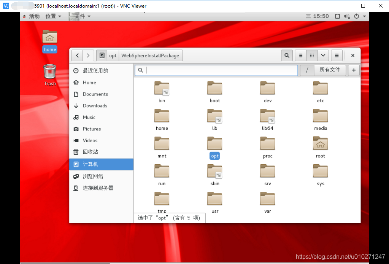The width and height of the screenshot is (389, 264).
Task: Go back with the left arrow button
Action: tap(77, 55)
